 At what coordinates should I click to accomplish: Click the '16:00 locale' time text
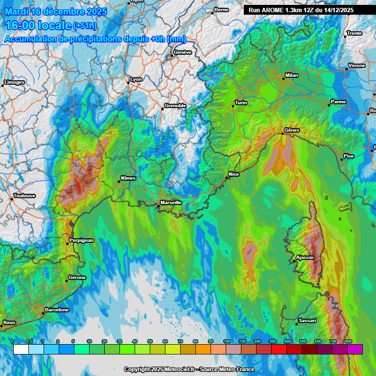38,25
